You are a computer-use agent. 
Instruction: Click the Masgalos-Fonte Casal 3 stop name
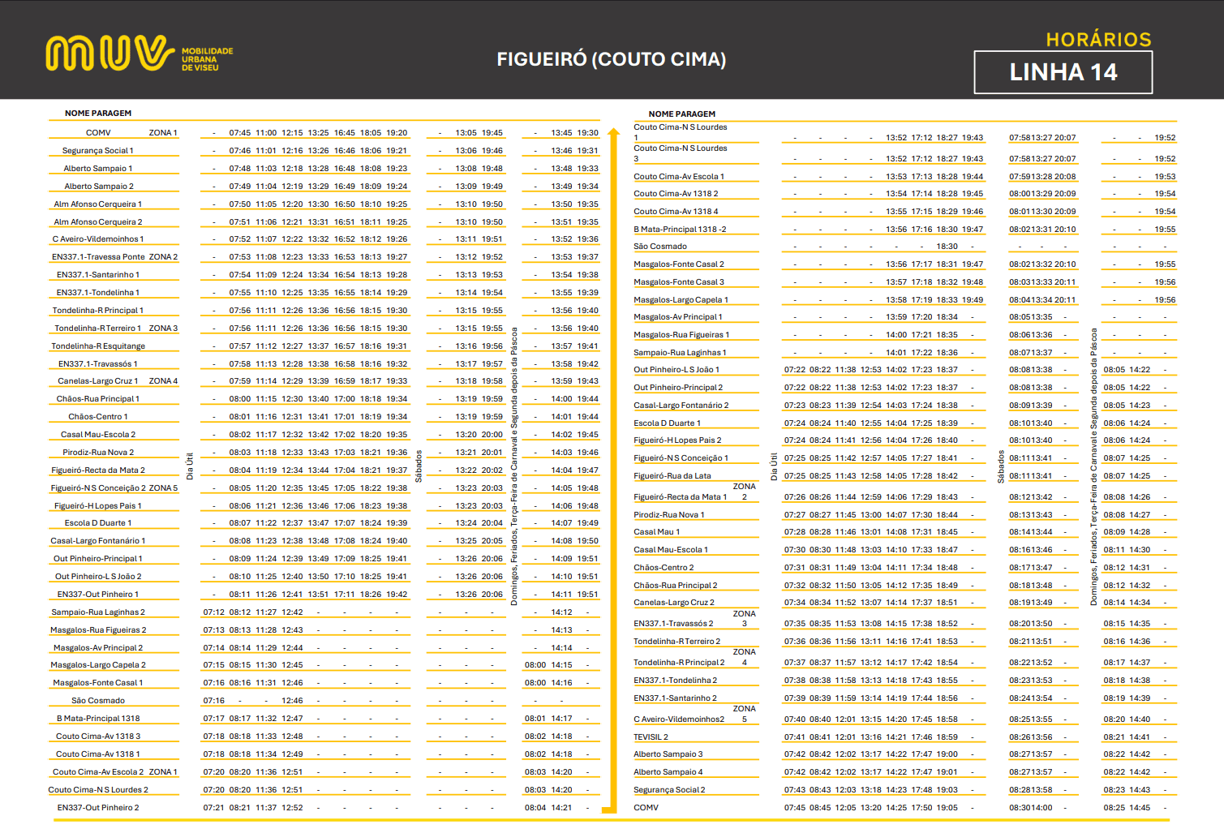(678, 282)
